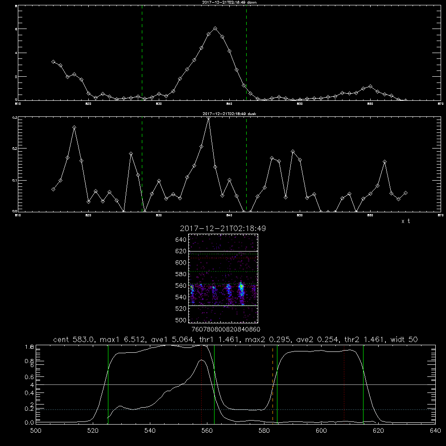Select the 'max2 0.295' value in stats line
Image resolution: width=446 pixels, height=446 pixels.
click(x=268, y=339)
